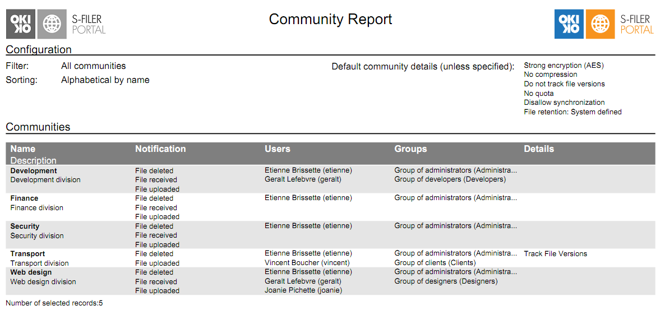Click 'Geralt Lefebvre (geralt)' in Development row
Viewport: 665px width, 315px height.
303,179
